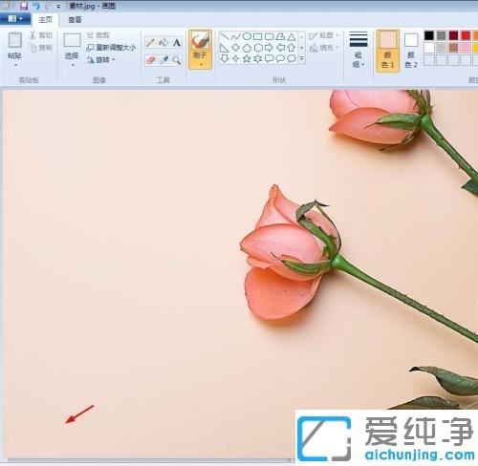Choose the straight Line shape

(225, 36)
